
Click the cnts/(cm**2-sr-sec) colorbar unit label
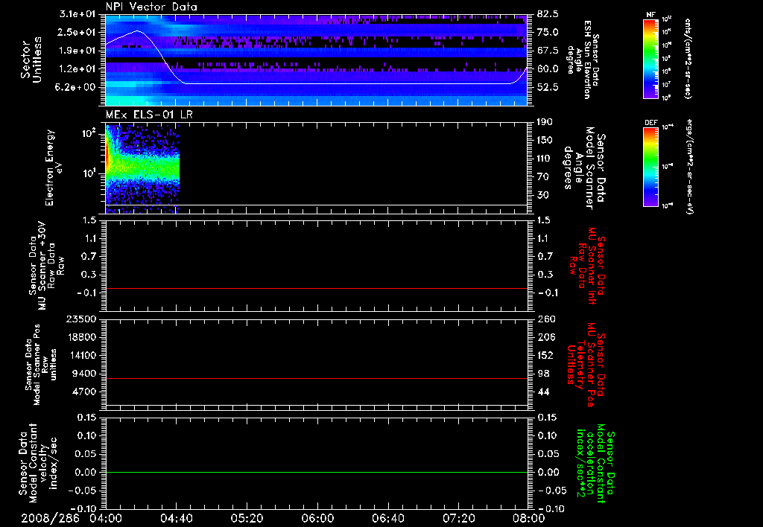coord(688,59)
